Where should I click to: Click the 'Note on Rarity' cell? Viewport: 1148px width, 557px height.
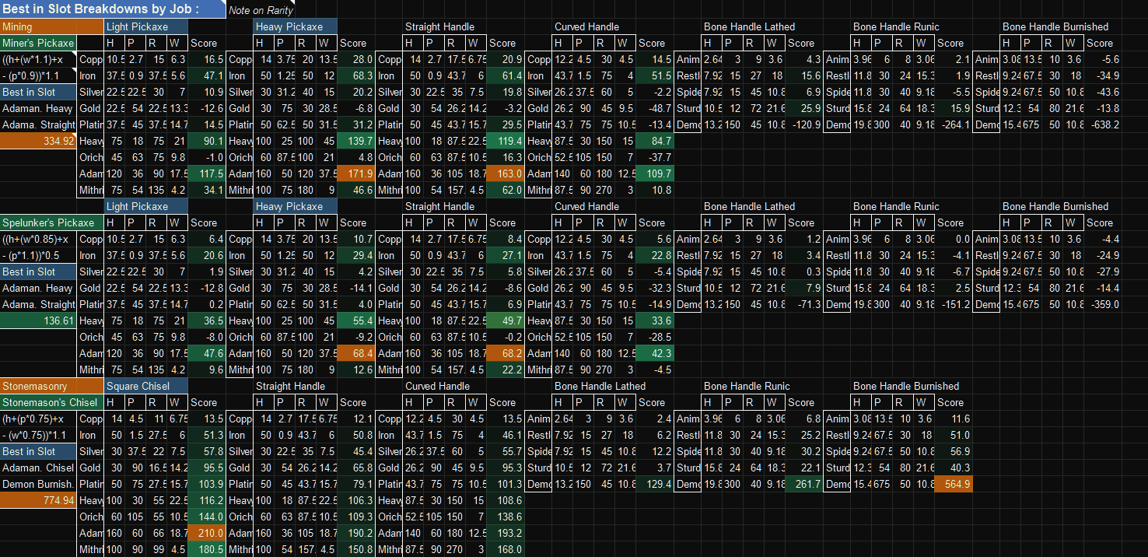click(x=262, y=10)
